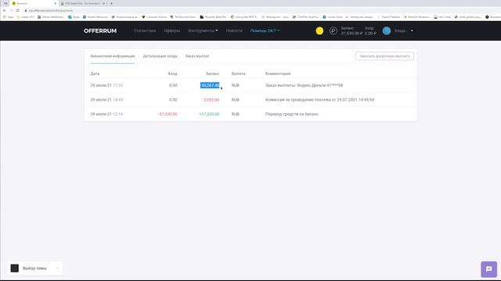This screenshot has width=501, height=281.
Task: Click the Перевод средств на баланс comment
Action: [292, 114]
